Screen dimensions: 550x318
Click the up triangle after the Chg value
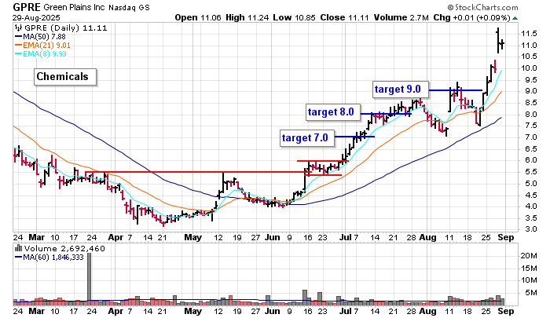point(515,18)
